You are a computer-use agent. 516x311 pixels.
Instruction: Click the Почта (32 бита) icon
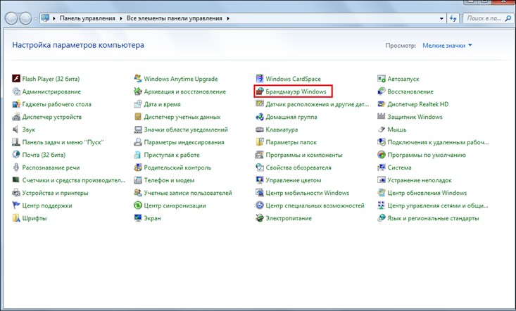click(16, 155)
